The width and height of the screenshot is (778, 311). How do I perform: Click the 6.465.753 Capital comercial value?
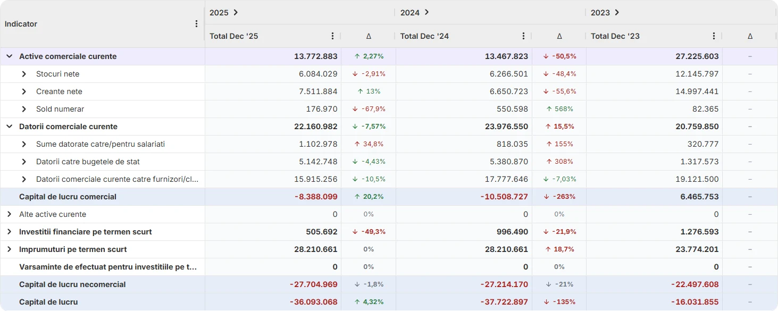pyautogui.click(x=699, y=197)
